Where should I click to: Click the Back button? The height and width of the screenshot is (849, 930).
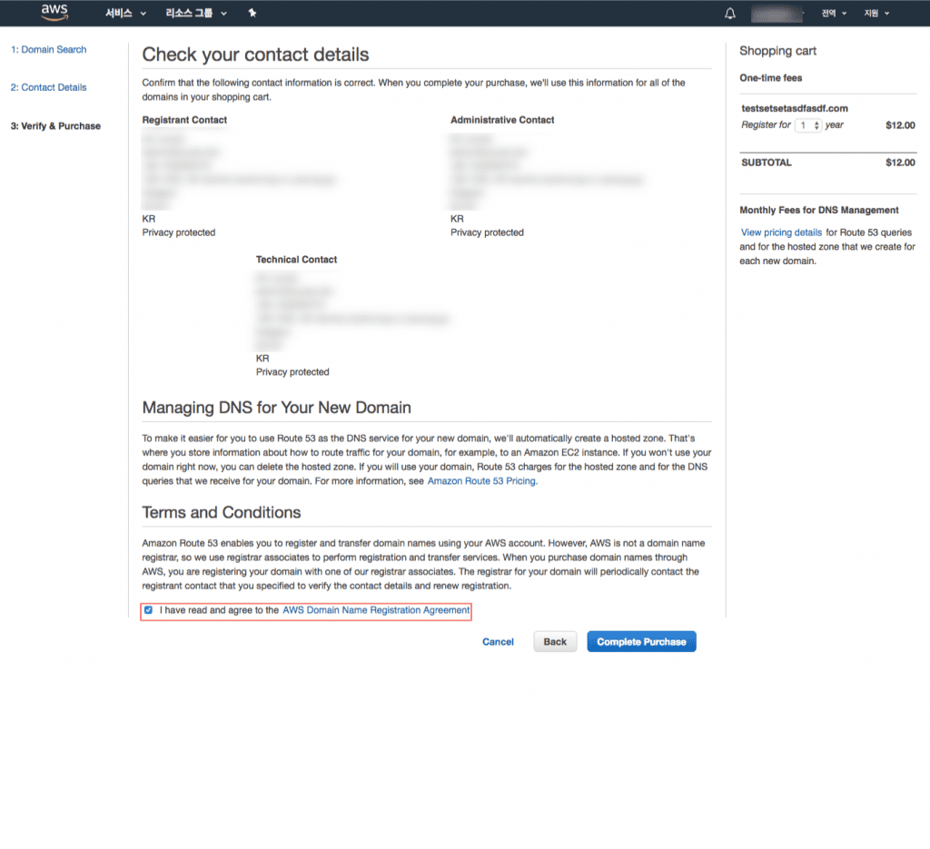tap(555, 641)
